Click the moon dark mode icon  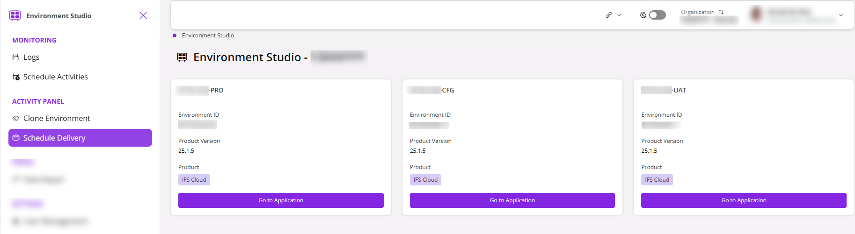643,15
